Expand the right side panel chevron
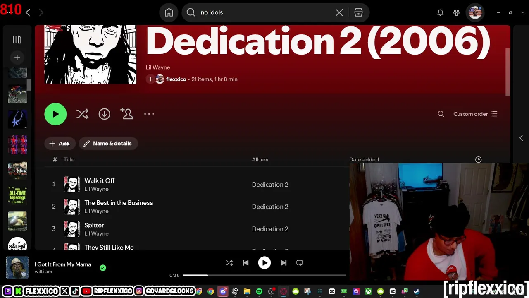The width and height of the screenshot is (529, 298). point(521,138)
